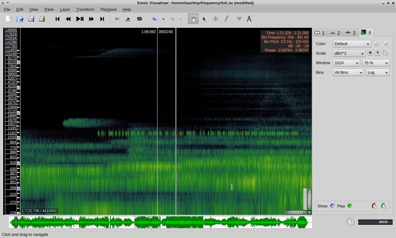The width and height of the screenshot is (396, 238).
Task: Toggle the normalize visible area single-arrow button
Action: coord(378,53)
